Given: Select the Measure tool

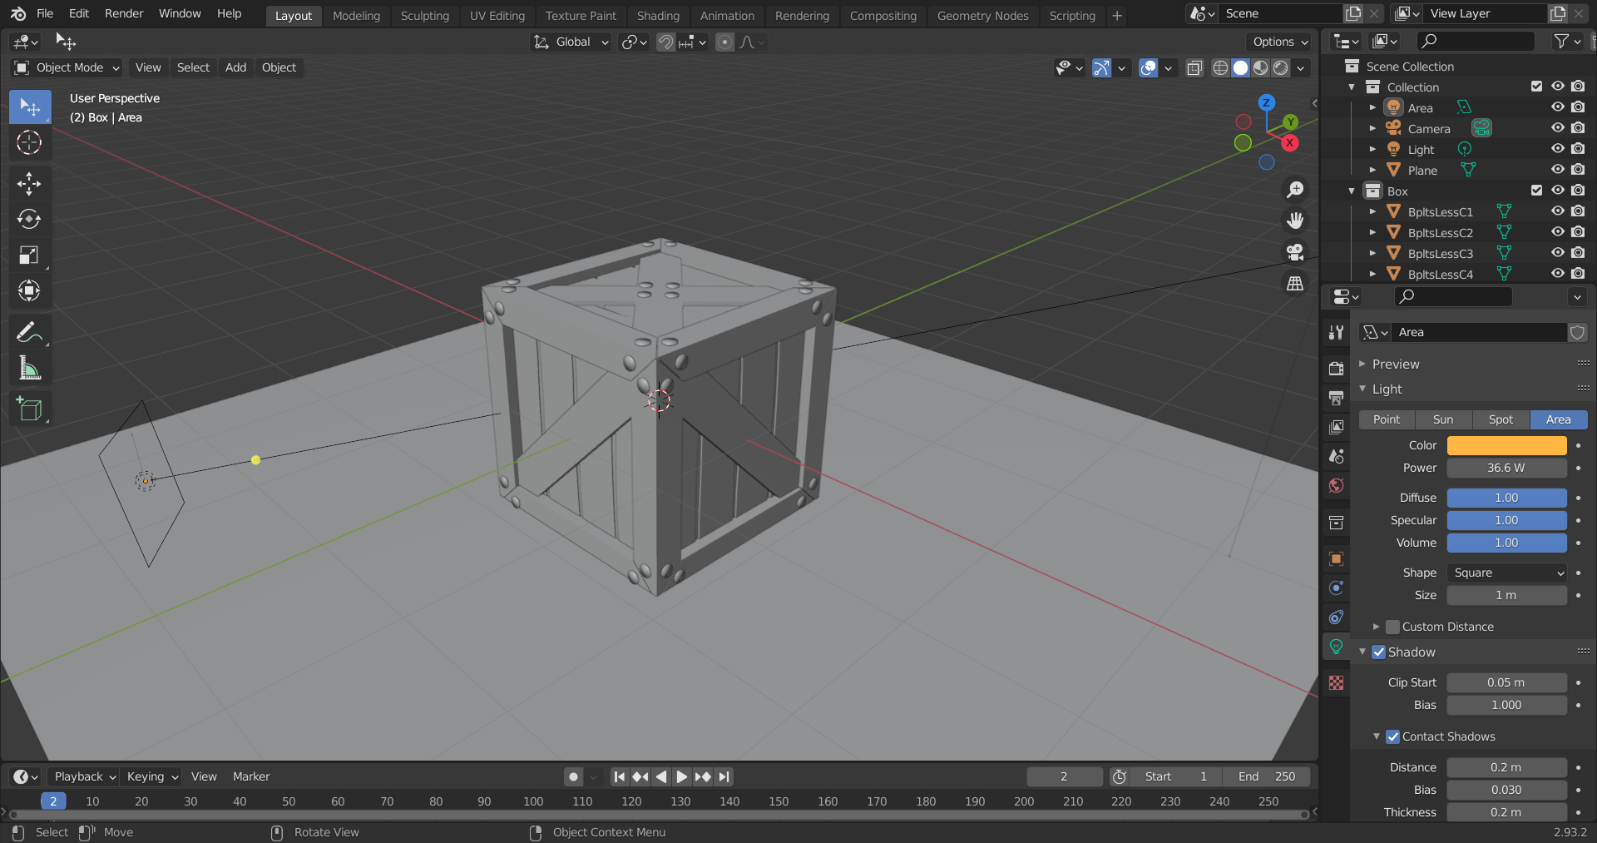Looking at the screenshot, I should (x=29, y=369).
